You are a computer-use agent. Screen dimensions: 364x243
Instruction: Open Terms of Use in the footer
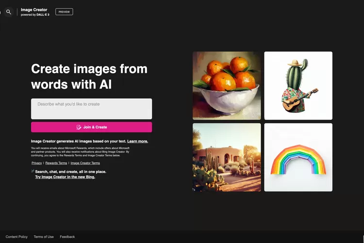click(44, 237)
